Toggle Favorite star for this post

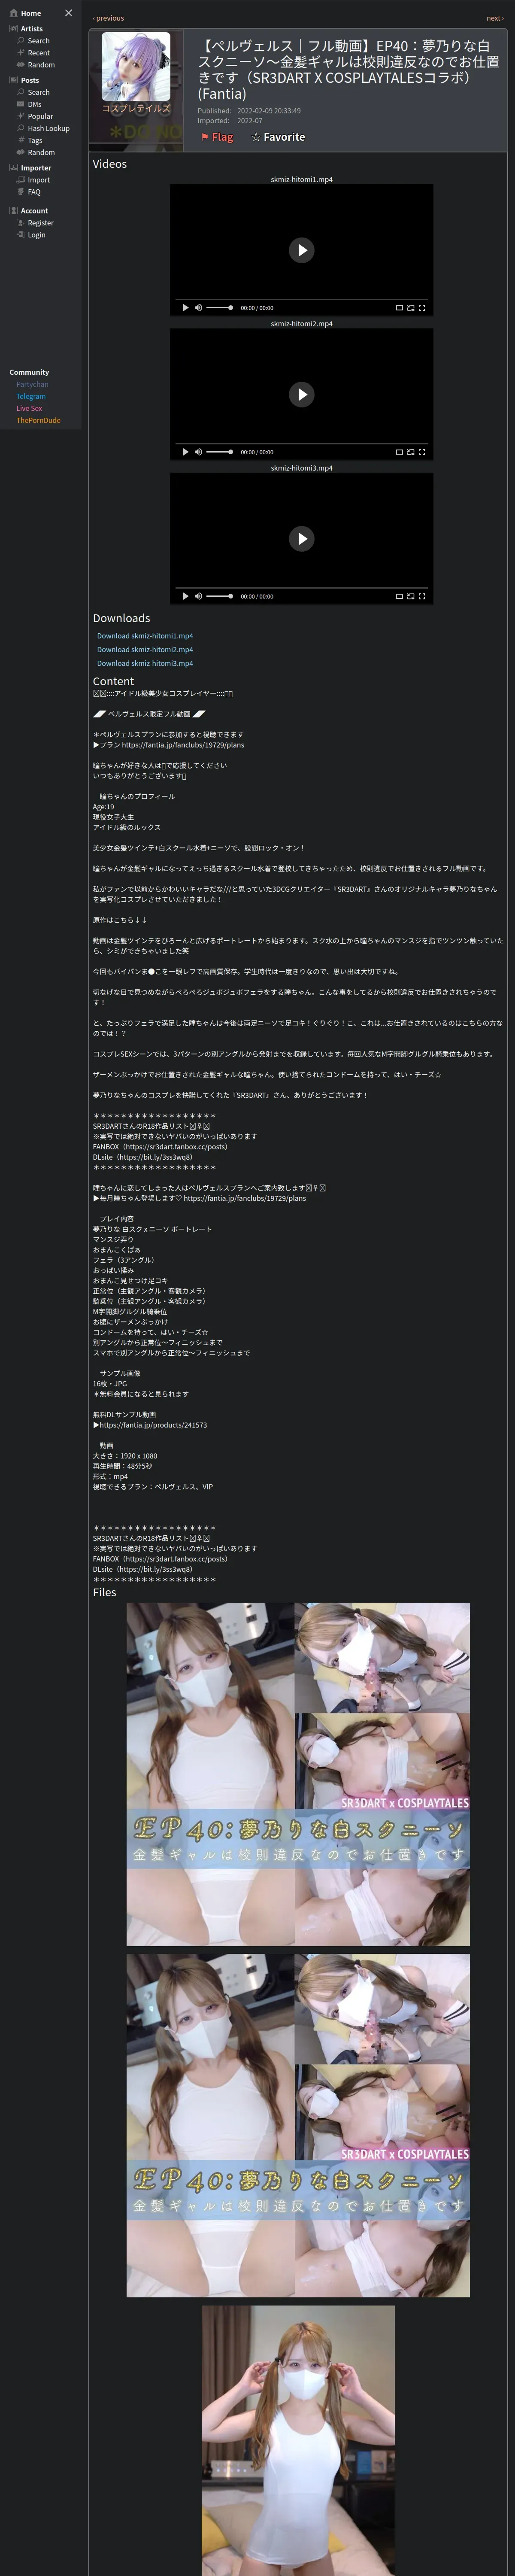278,137
